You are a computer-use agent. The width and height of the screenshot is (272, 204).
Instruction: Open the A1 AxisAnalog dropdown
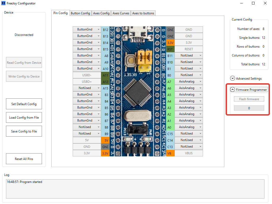coord(189,120)
